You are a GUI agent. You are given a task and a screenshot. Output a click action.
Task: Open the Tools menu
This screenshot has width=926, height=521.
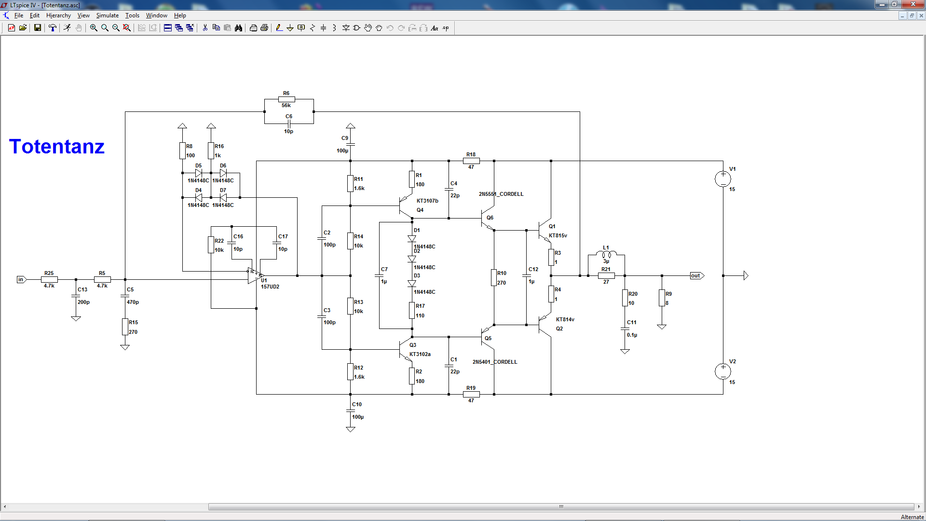[132, 15]
